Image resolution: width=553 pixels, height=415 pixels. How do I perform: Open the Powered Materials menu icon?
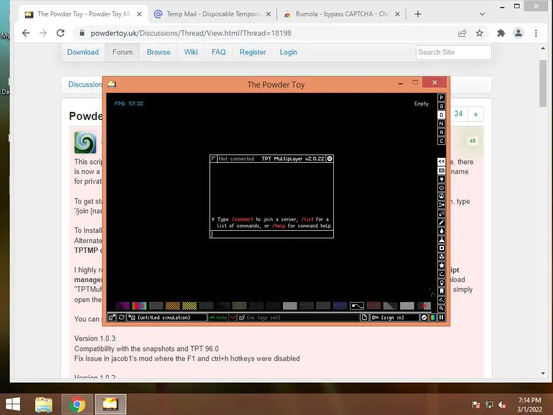coord(441,188)
